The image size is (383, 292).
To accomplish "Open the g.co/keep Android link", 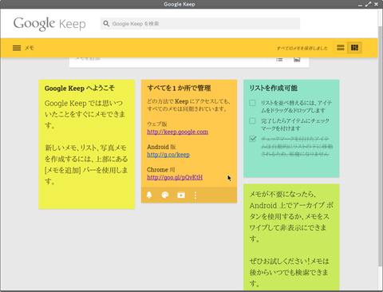I will tap(168, 155).
